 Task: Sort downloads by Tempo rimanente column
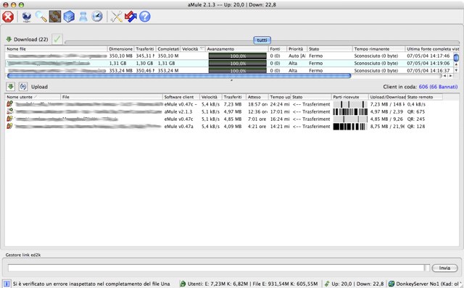coord(378,49)
